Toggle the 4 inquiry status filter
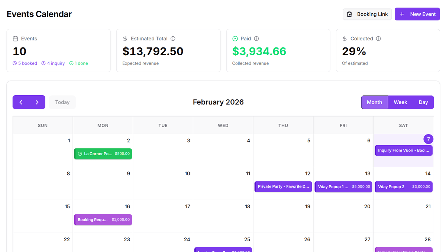The height and width of the screenshot is (252, 446). pyautogui.click(x=53, y=63)
